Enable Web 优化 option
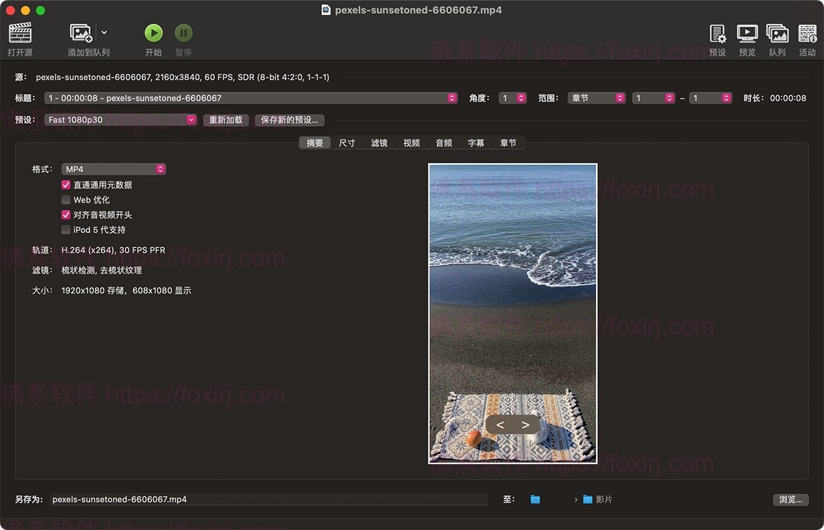 click(x=66, y=200)
